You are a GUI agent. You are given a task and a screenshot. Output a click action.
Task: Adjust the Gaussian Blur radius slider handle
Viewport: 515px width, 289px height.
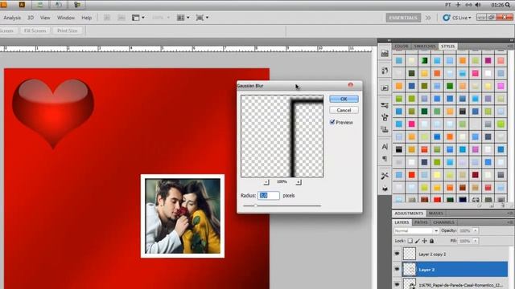pyautogui.click(x=255, y=206)
